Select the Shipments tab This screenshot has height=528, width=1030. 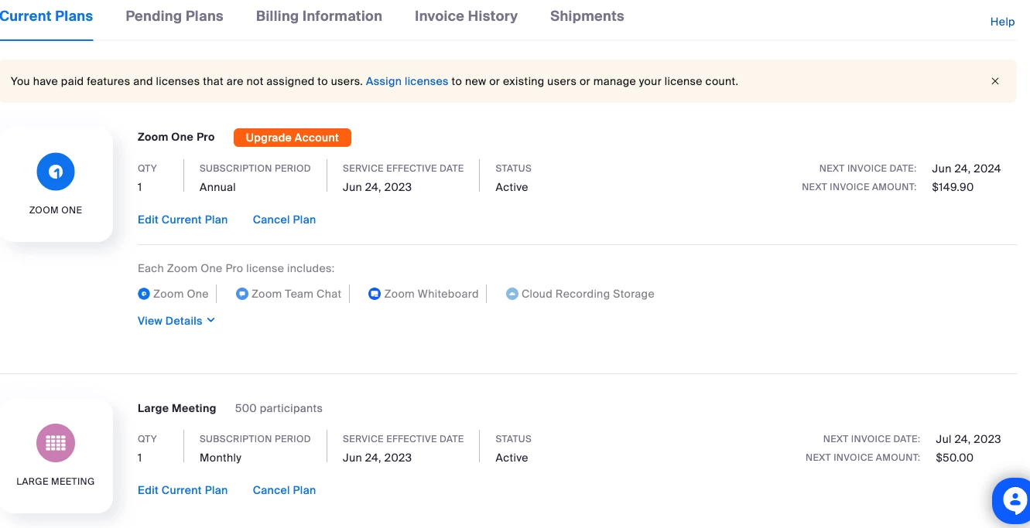click(x=587, y=16)
